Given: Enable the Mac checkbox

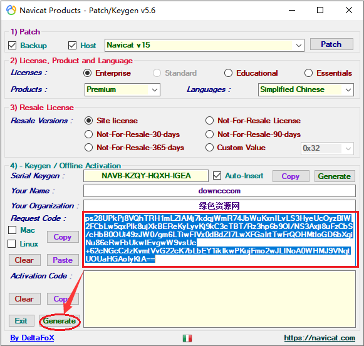Looking at the screenshot, I should click(x=12, y=230).
